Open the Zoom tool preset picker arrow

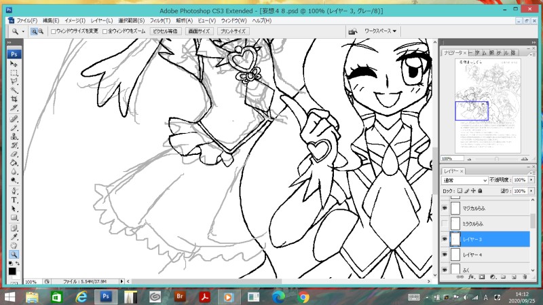[x=23, y=31]
